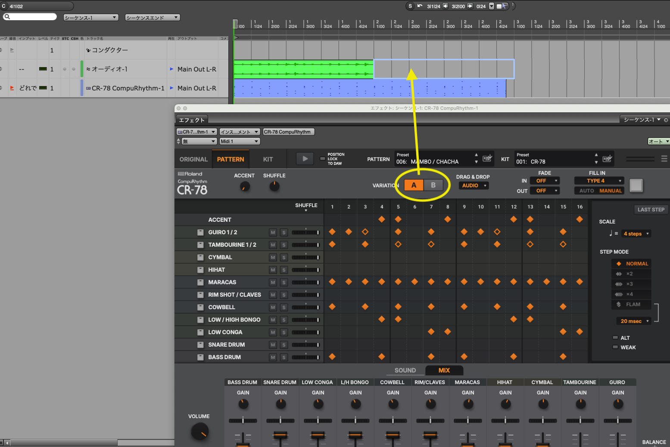This screenshot has width=670, height=447.
Task: Open the Drag & Drop AUDIO dropdown
Action: pyautogui.click(x=474, y=186)
